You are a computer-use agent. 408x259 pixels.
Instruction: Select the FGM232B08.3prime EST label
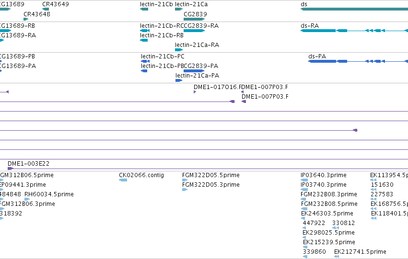coord(328,194)
